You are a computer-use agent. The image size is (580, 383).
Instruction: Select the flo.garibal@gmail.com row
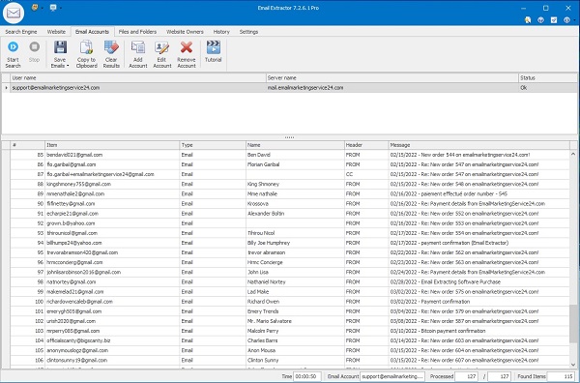click(x=290, y=164)
